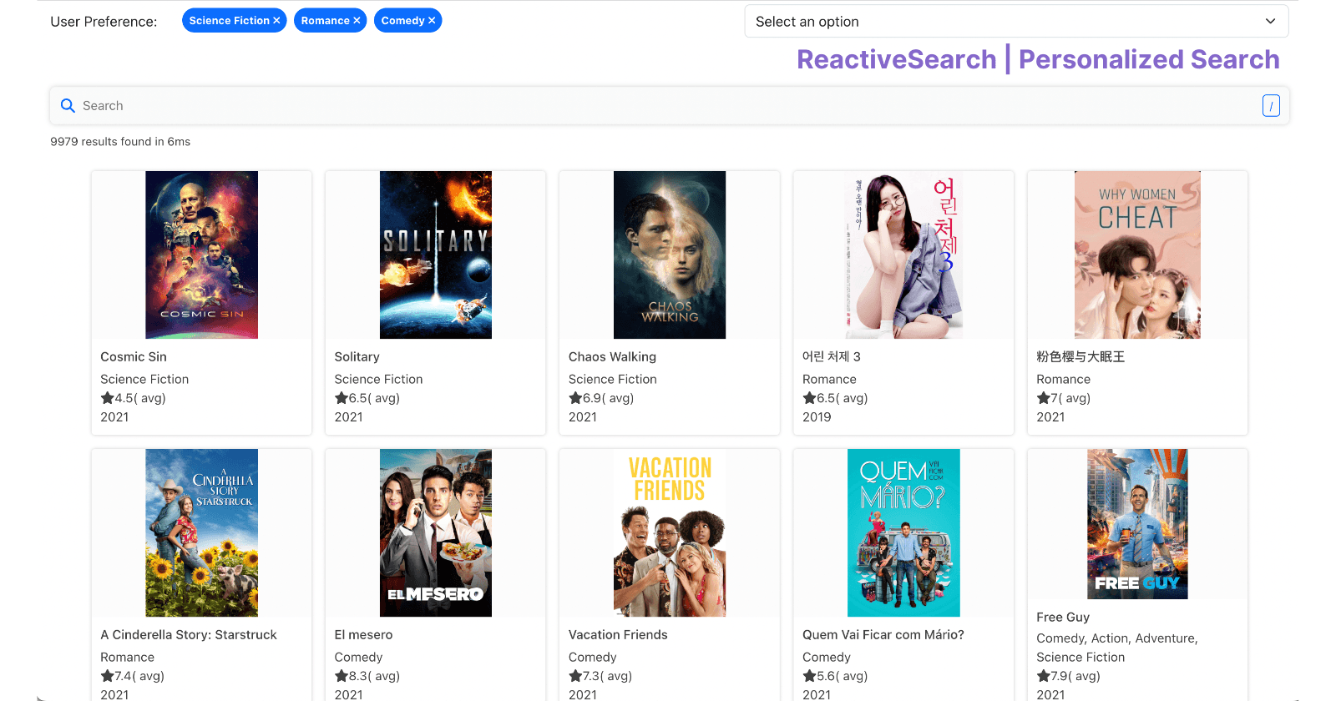
Task: Click the search magnifier icon
Action: click(x=68, y=106)
